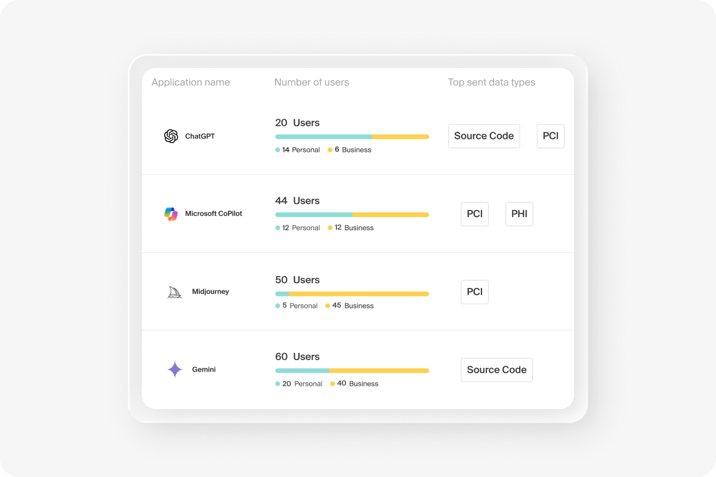Click the 14 Personal legend entry
Screen dimensions: 716x477
[298, 150]
